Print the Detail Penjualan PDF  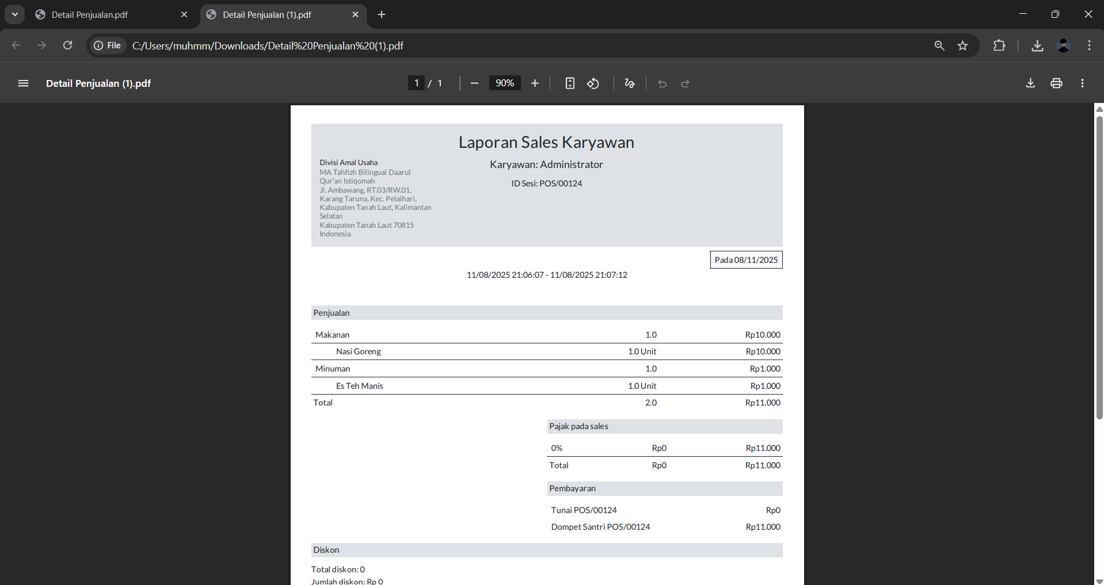click(x=1056, y=83)
